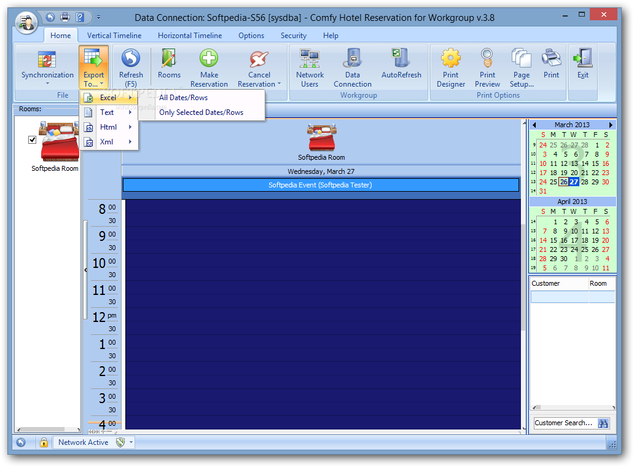The image size is (634, 467).
Task: Click Make Reservation
Action: (x=209, y=68)
